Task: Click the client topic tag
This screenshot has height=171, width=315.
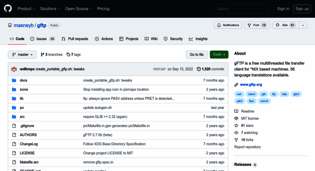Action: tap(251, 94)
